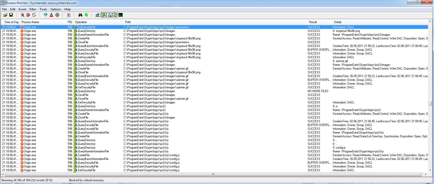This screenshot has height=184, width=434.
Task: Select the highlighted SetSecurityFile promotions row
Action: click(214, 27)
